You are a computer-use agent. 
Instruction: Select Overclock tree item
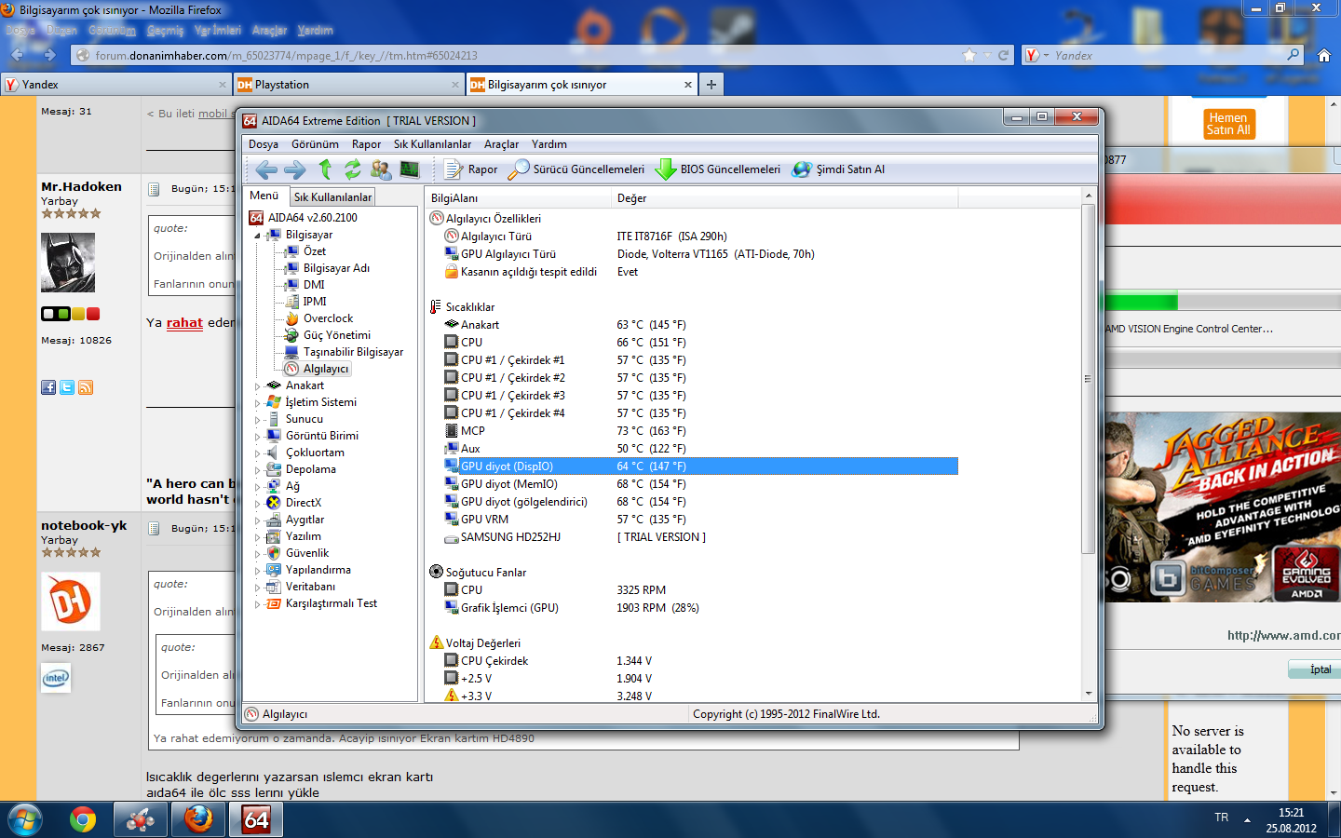[x=328, y=318]
